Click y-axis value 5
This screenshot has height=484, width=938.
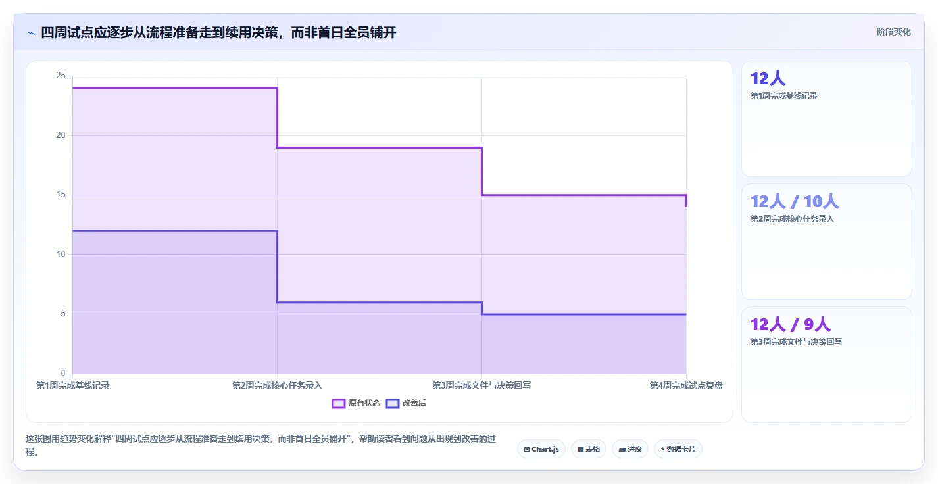pos(63,314)
